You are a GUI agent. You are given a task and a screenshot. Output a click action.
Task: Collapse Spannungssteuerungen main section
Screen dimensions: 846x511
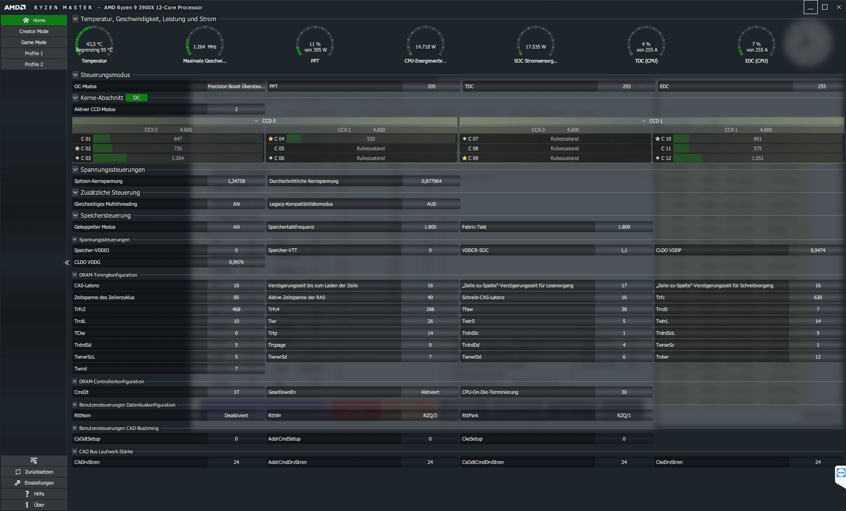75,170
